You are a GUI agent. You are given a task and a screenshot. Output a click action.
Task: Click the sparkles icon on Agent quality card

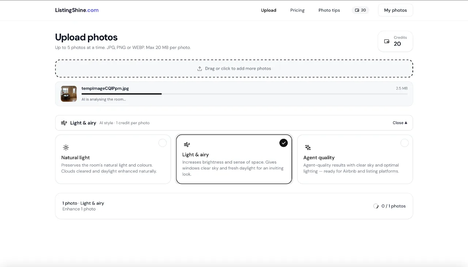(308, 148)
